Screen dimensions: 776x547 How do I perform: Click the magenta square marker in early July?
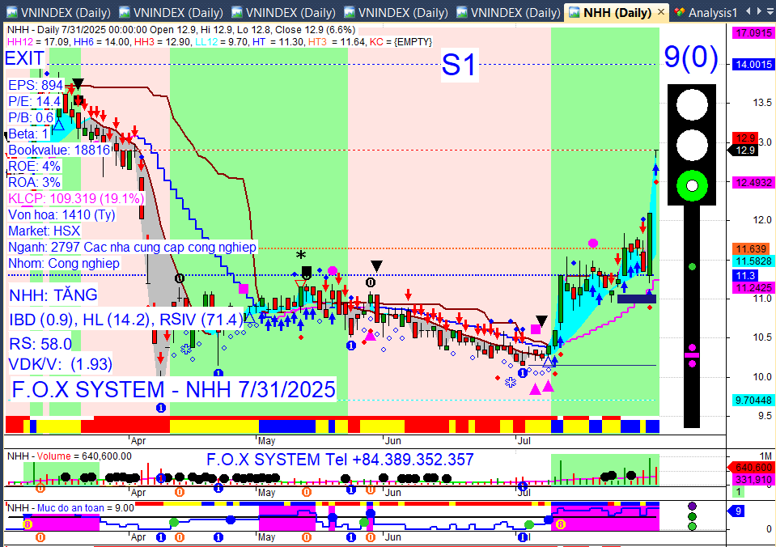[536, 329]
